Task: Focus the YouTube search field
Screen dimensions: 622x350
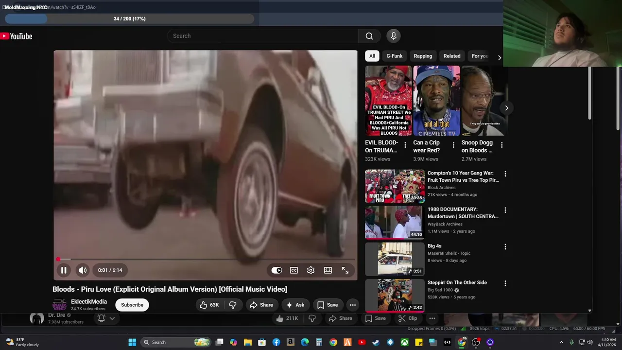Action: coord(263,36)
